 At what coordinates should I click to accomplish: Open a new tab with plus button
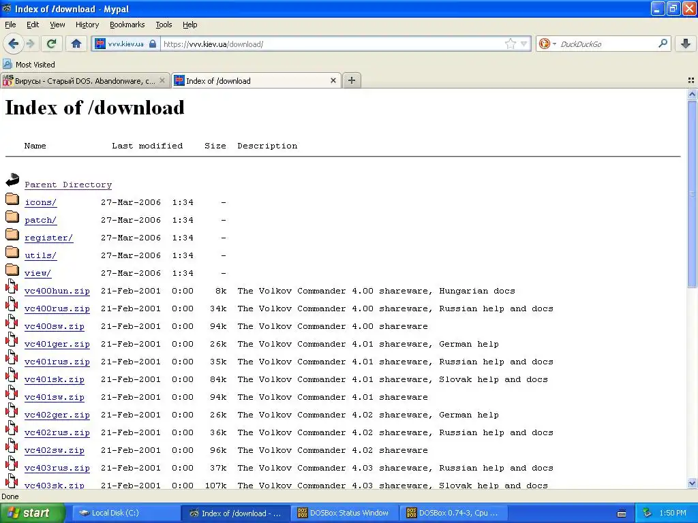(351, 80)
